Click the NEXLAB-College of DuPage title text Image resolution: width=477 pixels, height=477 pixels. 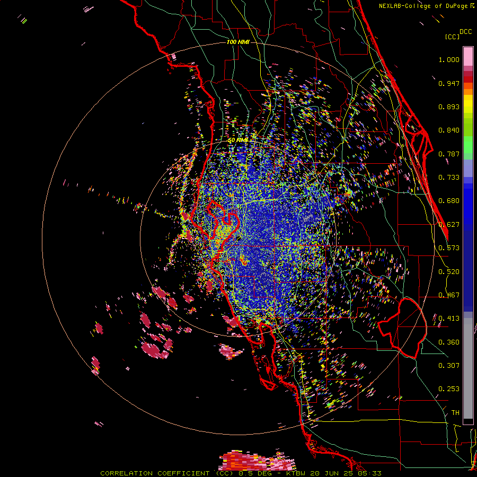(x=427, y=6)
